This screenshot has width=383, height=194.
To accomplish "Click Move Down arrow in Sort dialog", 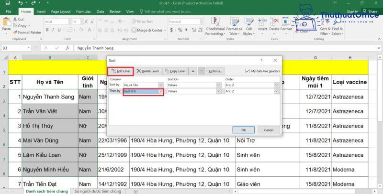I will pos(201,71).
